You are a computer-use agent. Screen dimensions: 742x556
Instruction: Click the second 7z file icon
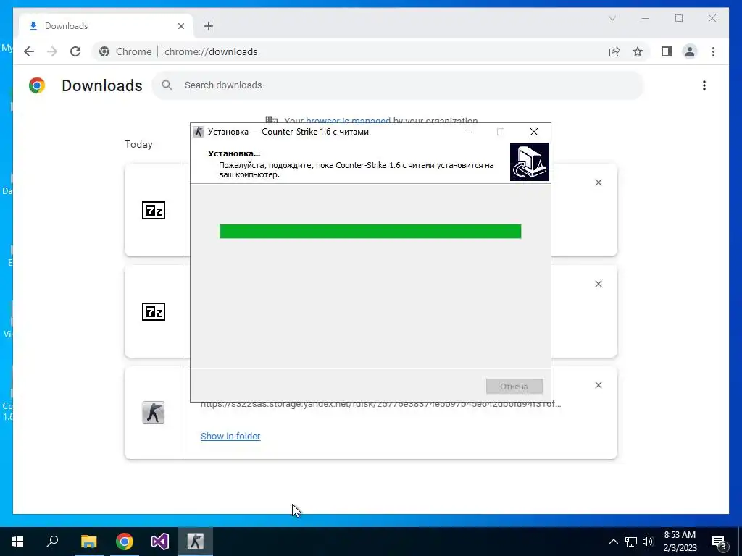click(154, 311)
